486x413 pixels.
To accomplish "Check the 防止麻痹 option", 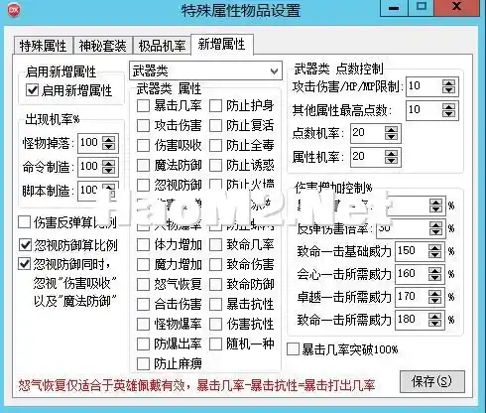I will [x=143, y=364].
